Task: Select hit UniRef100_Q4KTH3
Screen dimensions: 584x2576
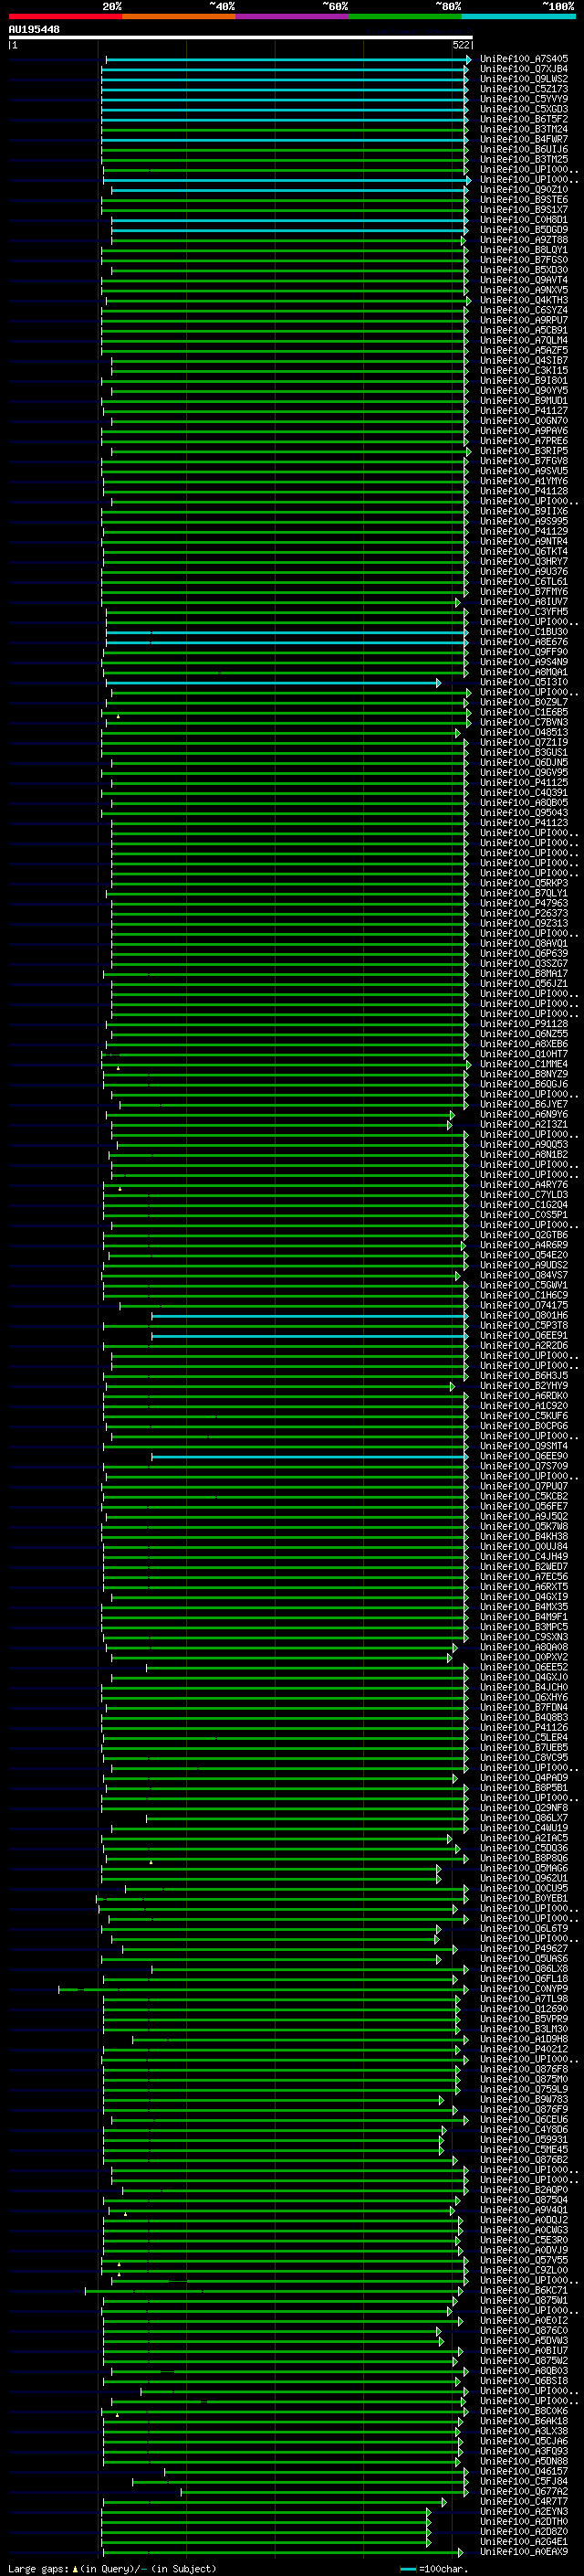Action: pyautogui.click(x=524, y=300)
